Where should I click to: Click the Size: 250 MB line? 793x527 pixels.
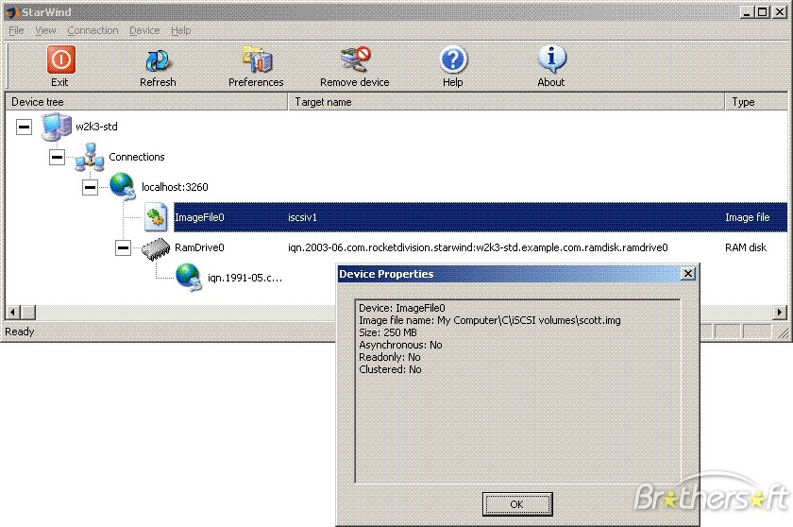coord(388,332)
